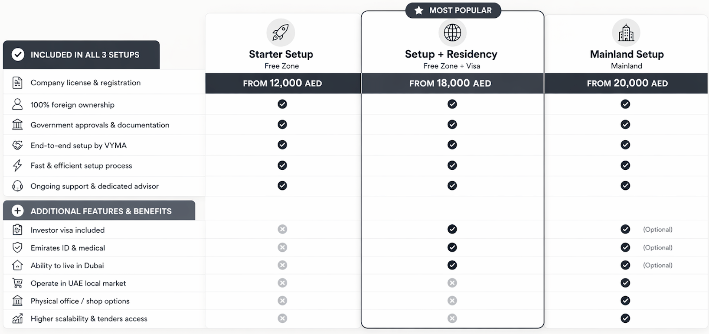Click the FROM 12,000 AED price bar
The image size is (709, 334).
(282, 83)
